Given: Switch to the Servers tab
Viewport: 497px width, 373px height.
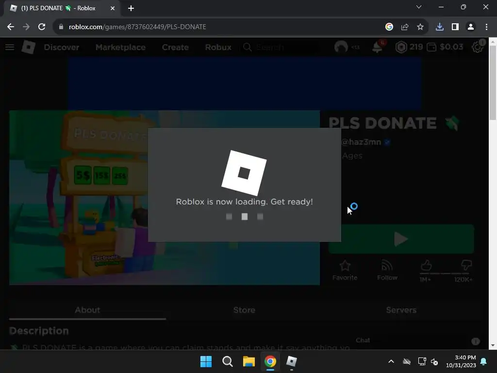Looking at the screenshot, I should [x=401, y=310].
